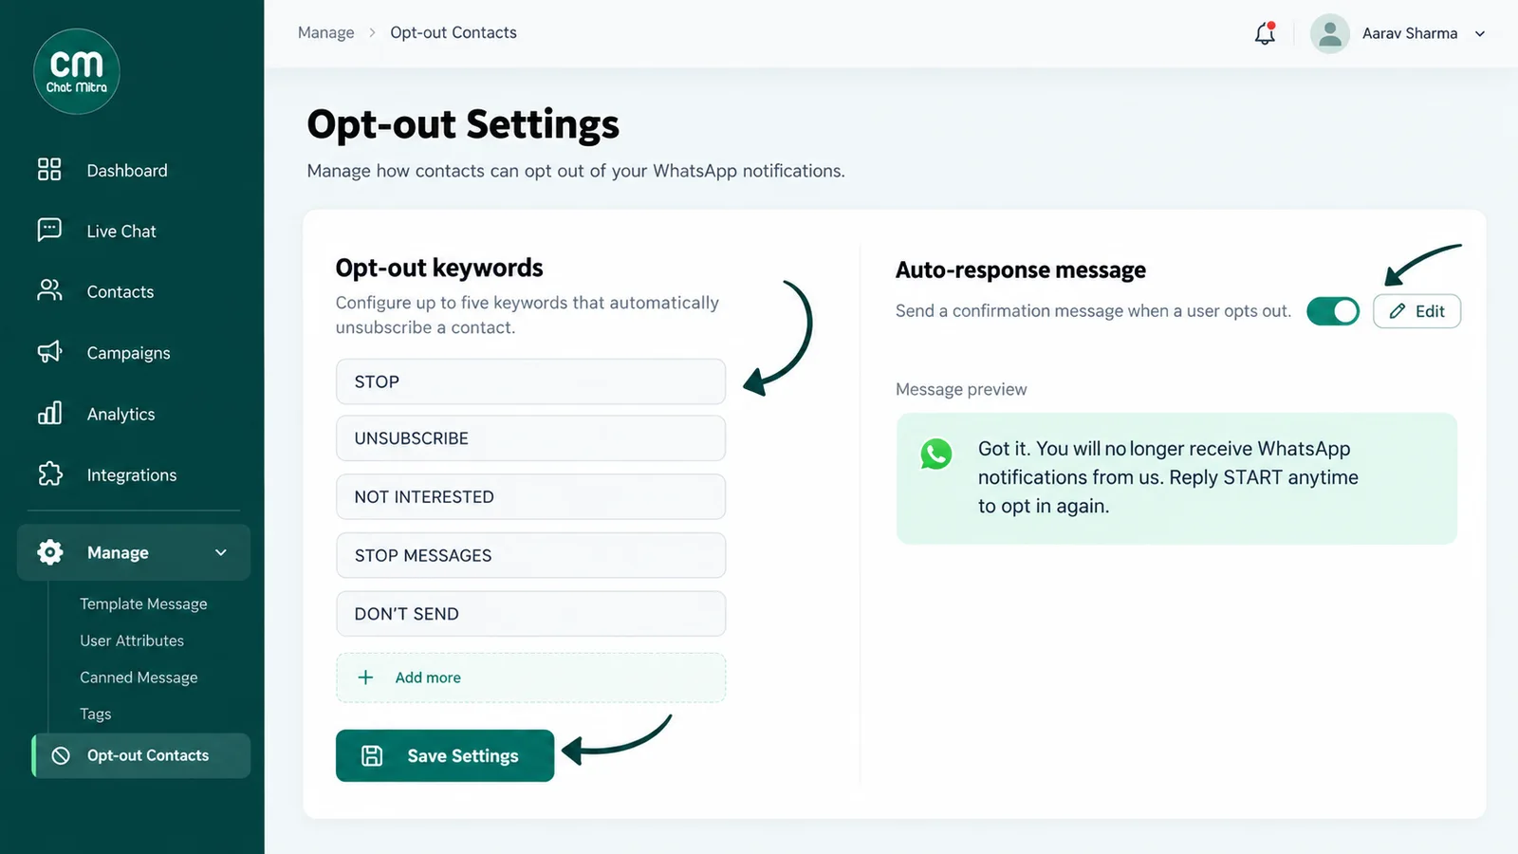
Task: Click the Analytics bar chart icon
Action: pyautogui.click(x=49, y=413)
